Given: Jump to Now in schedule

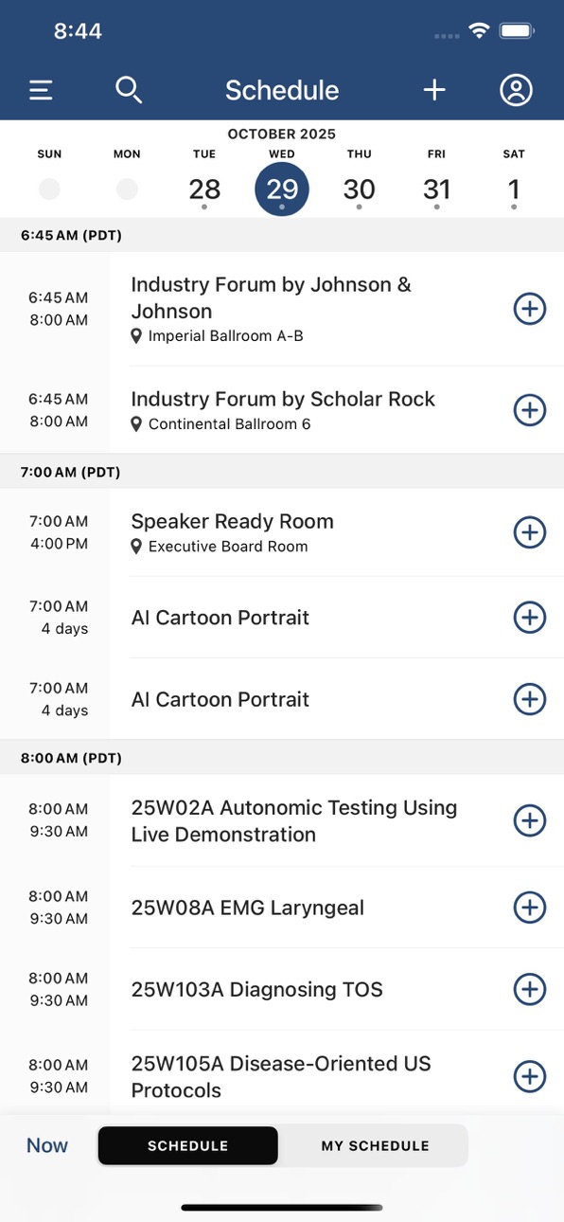Looking at the screenshot, I should coord(47,1145).
